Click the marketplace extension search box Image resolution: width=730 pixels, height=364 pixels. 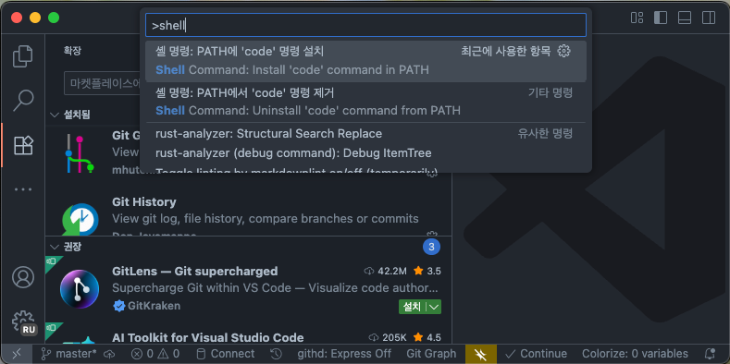103,84
